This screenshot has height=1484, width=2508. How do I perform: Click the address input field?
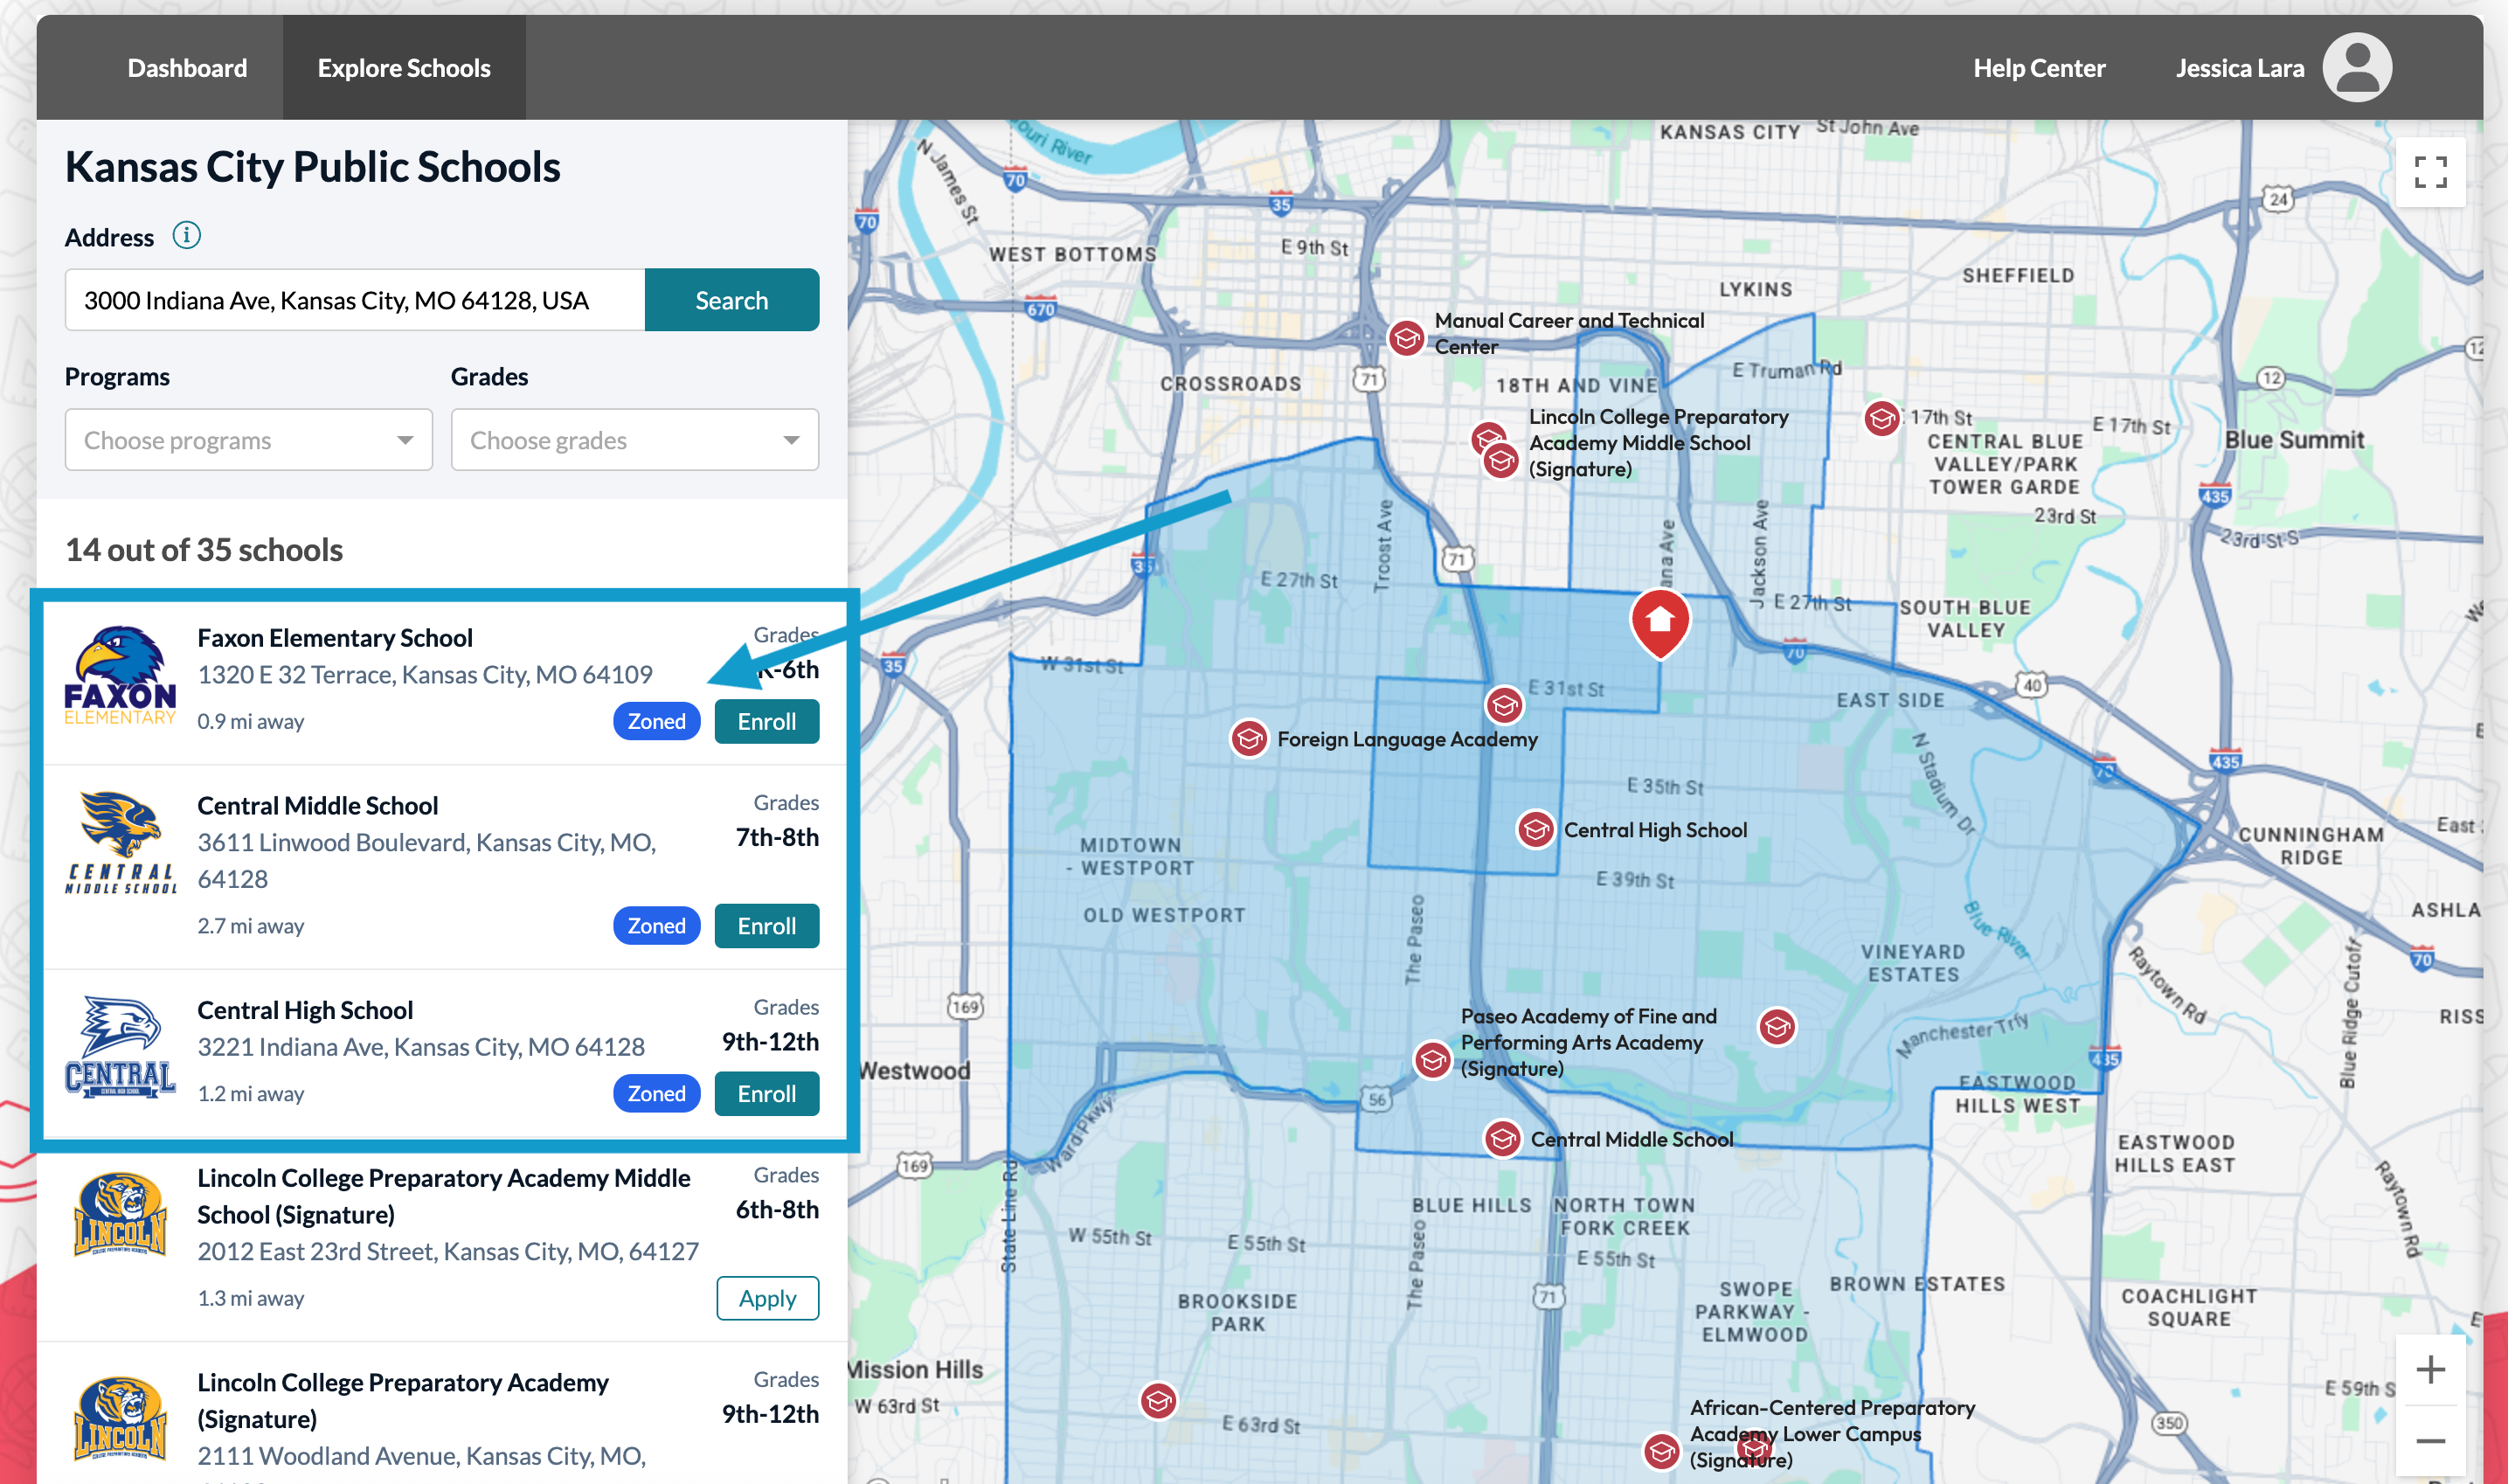pos(355,299)
